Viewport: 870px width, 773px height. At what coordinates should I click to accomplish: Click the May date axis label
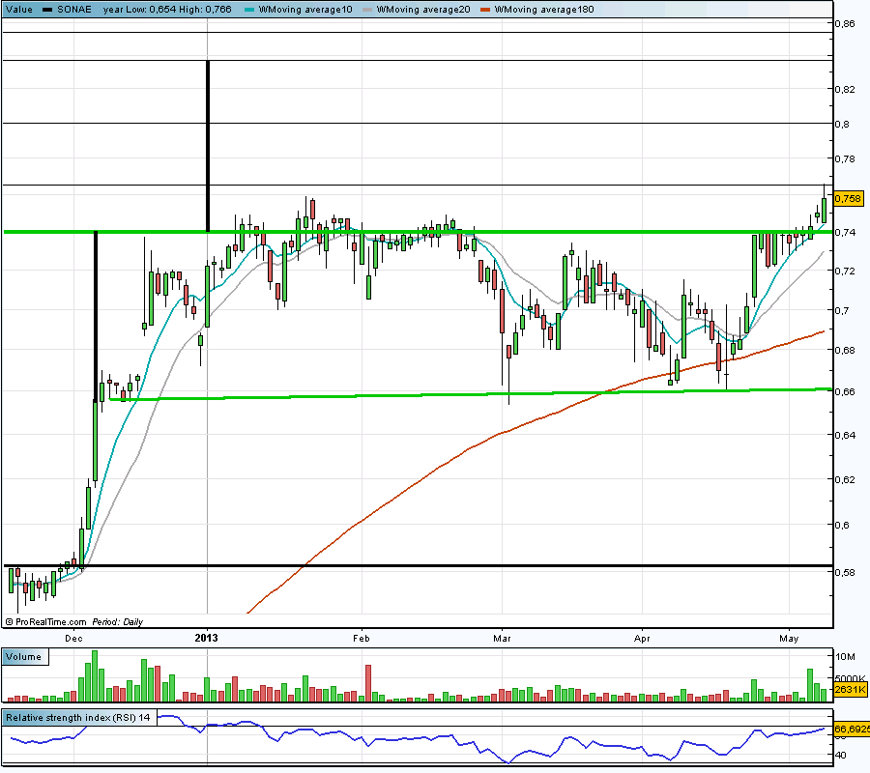[x=789, y=639]
